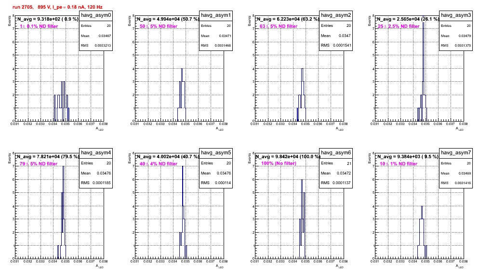Click the Mean value in havg_asym4 box
The width and height of the screenshot is (480, 275).
(x=104, y=173)
